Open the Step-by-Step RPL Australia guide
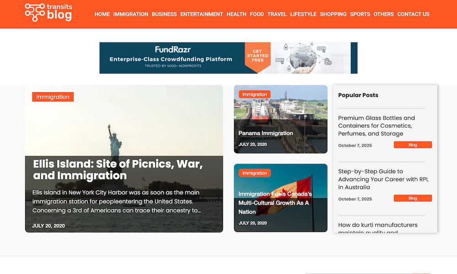 (x=383, y=179)
